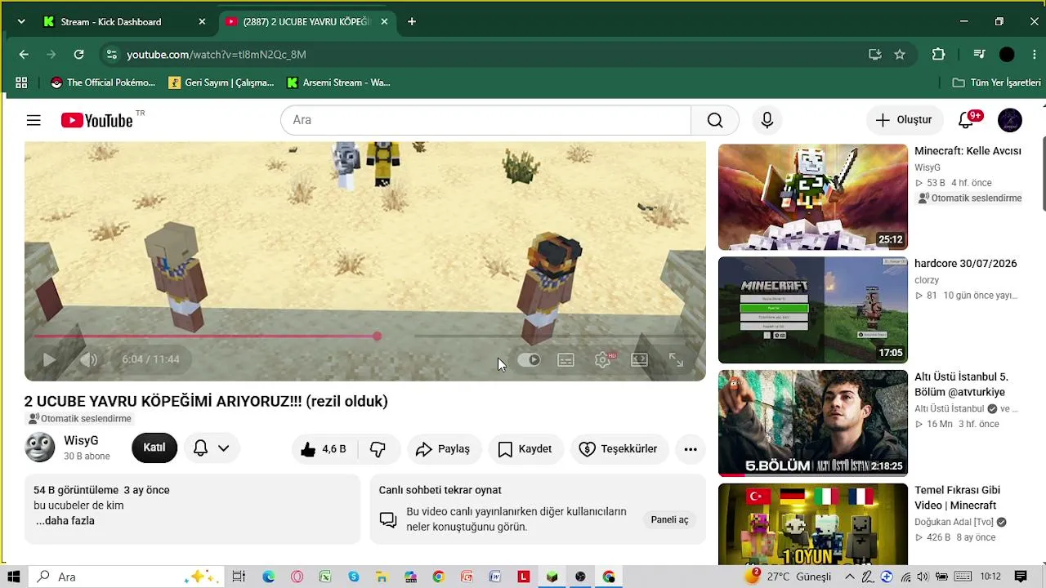Open the 'Arsemi Stream - Wa...' bookmark
Viewport: 1046px width, 588px height.
click(x=339, y=82)
